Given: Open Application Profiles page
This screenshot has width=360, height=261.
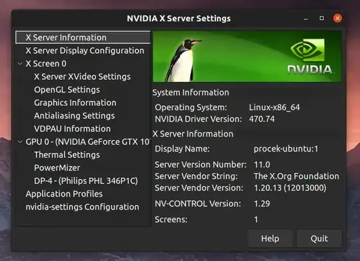Looking at the screenshot, I should click(x=64, y=194).
